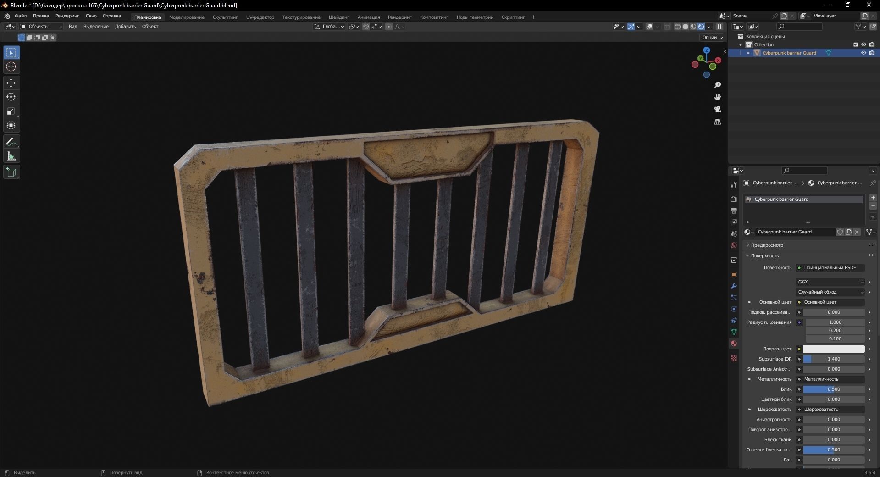Choose the Move tool
Screen dimensions: 880x477
pos(11,83)
